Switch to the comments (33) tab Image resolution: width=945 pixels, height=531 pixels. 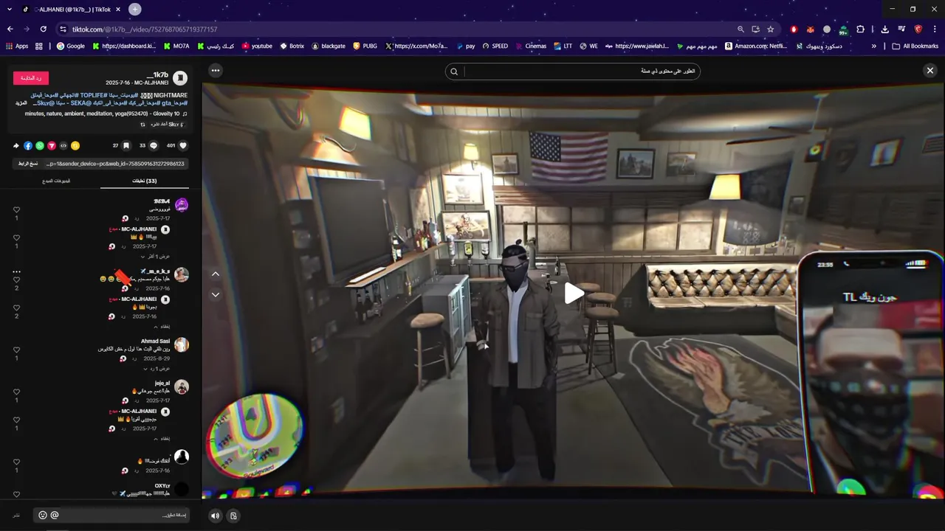[x=145, y=181]
